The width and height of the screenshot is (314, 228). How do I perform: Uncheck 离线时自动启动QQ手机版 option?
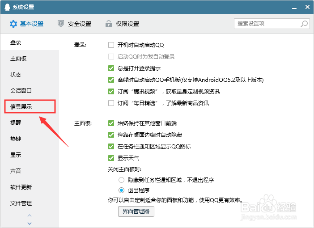click(x=111, y=80)
